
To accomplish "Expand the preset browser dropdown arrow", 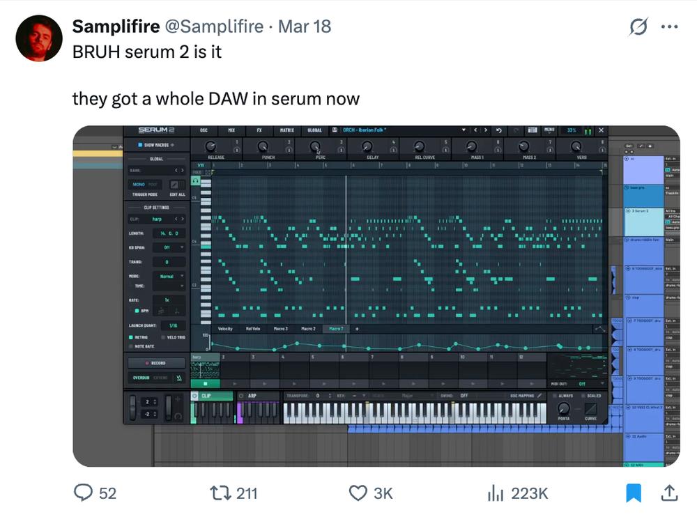I will [464, 130].
